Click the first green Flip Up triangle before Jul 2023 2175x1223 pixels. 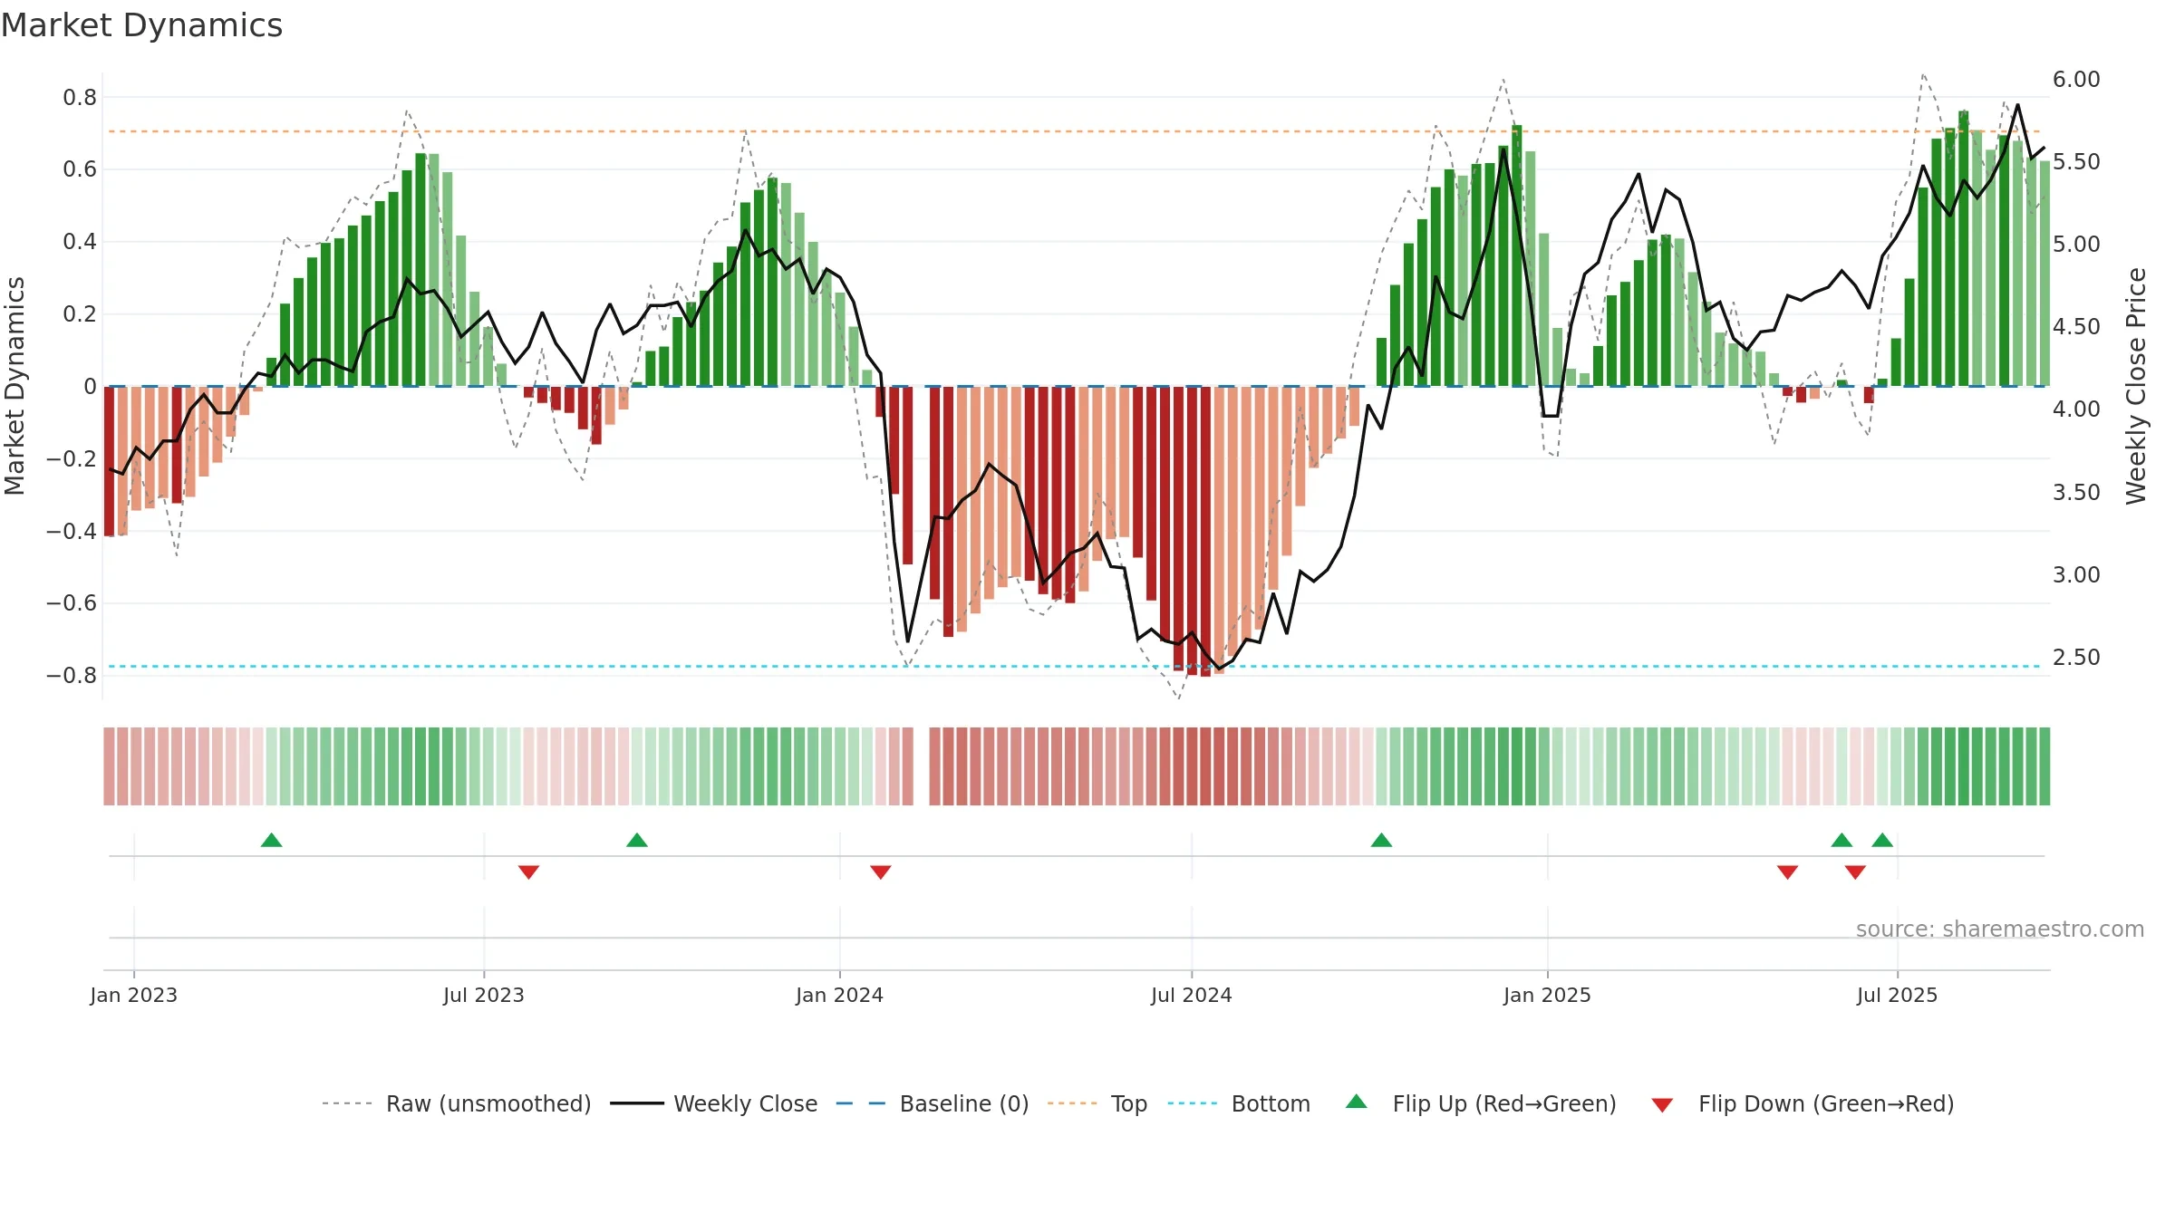click(x=271, y=840)
